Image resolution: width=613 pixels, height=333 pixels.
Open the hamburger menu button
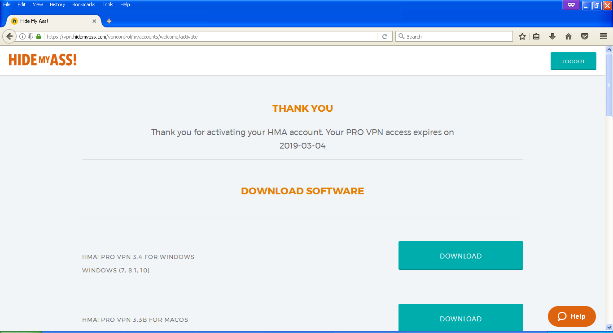click(604, 37)
